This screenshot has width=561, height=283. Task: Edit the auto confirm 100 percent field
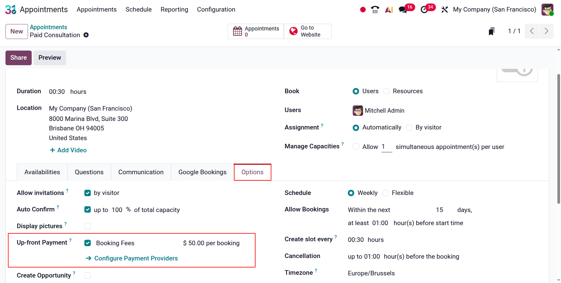click(117, 210)
